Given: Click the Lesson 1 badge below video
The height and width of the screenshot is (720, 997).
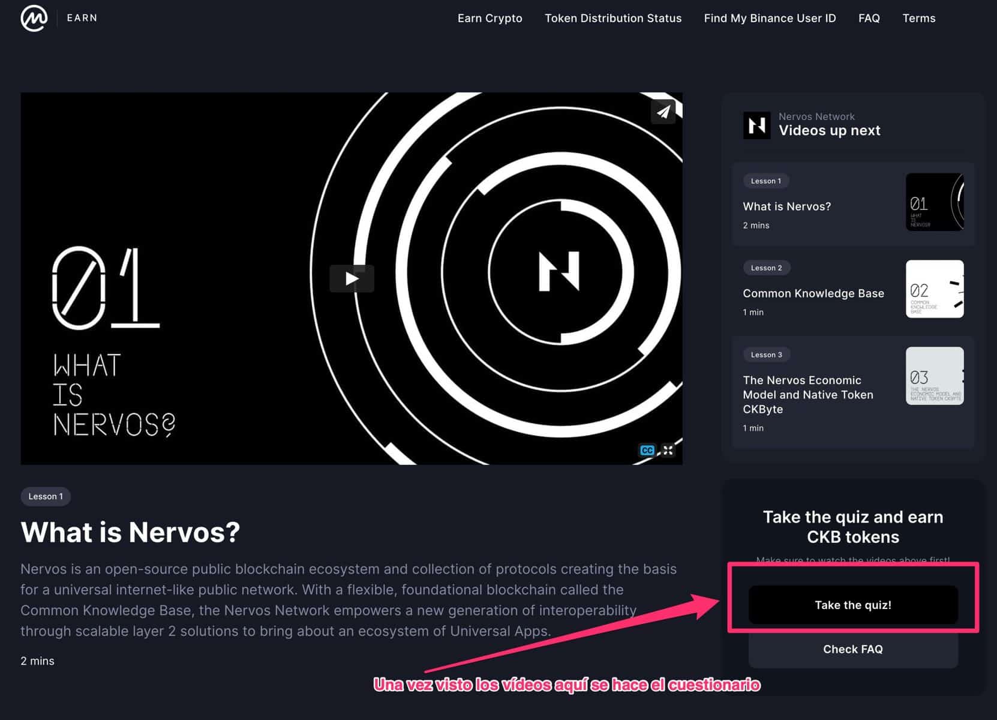Looking at the screenshot, I should click(46, 496).
